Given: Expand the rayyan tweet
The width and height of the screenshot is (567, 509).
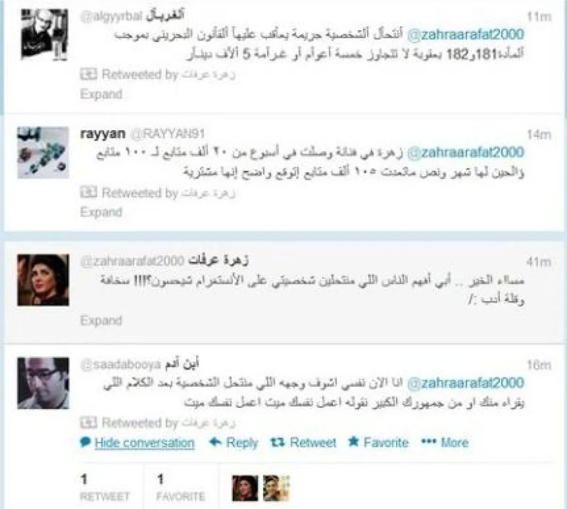Looking at the screenshot, I should click(x=101, y=212).
